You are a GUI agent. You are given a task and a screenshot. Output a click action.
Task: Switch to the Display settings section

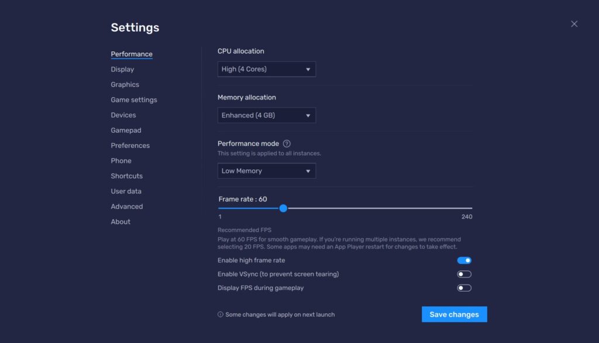122,69
